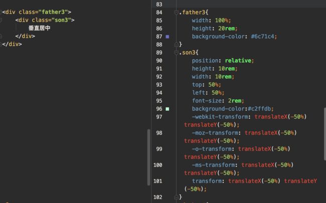
Task: Click the fold end marker on line 88
Action: point(176,45)
